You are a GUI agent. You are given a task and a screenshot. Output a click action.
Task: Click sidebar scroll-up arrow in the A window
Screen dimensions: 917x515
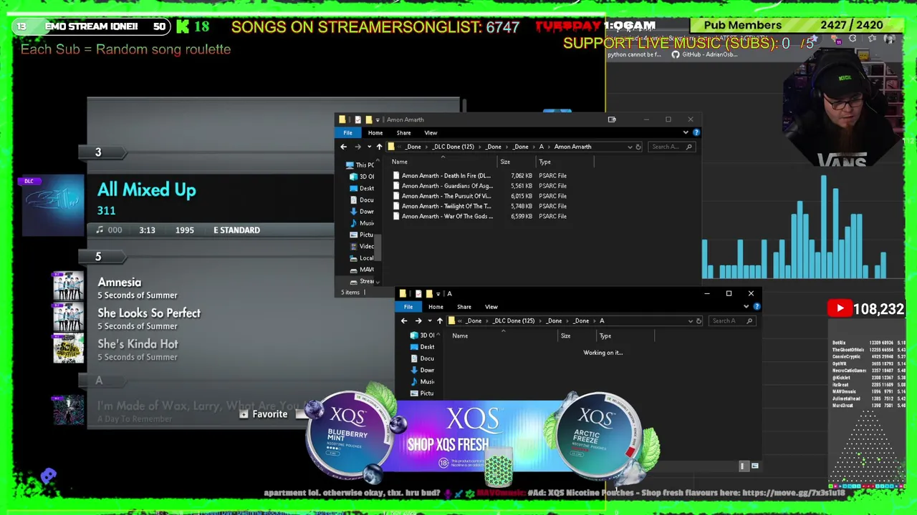pyautogui.click(x=439, y=336)
